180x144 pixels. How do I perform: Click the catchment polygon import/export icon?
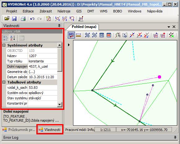tap(72, 19)
